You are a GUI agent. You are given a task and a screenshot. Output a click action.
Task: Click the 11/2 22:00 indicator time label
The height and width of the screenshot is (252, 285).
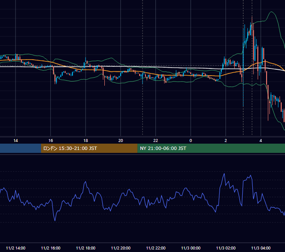(x=156, y=248)
